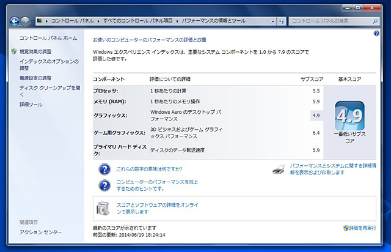
Task: Click question icon beside これらの数字の意味は何ですか
Action: pyautogui.click(x=104, y=169)
